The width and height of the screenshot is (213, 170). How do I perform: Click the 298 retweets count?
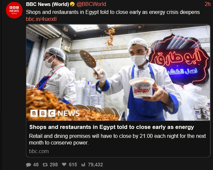(53, 165)
